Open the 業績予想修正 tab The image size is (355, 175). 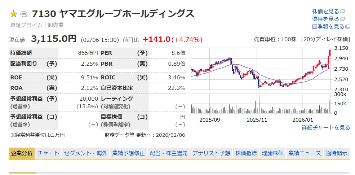pos(128,153)
